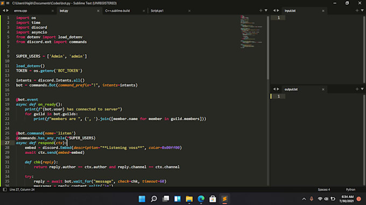Close the output.txt tab

[x=323, y=90]
